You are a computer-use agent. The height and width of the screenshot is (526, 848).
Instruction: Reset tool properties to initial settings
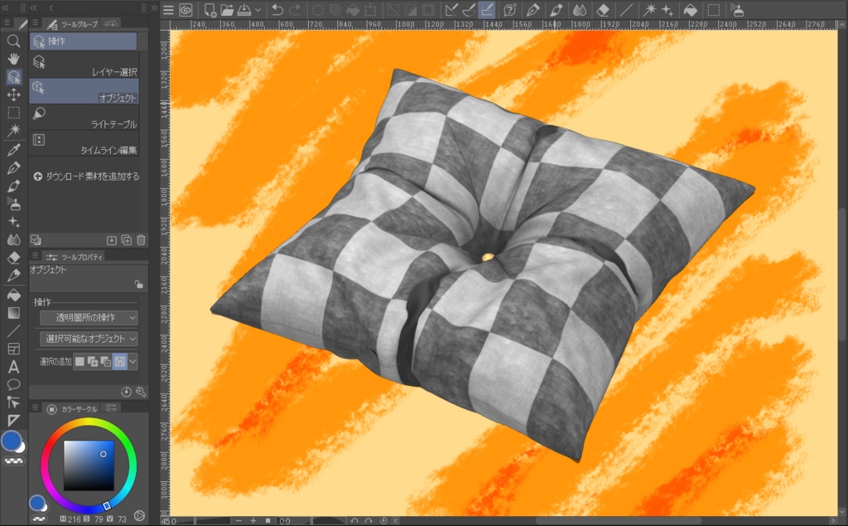pos(126,392)
